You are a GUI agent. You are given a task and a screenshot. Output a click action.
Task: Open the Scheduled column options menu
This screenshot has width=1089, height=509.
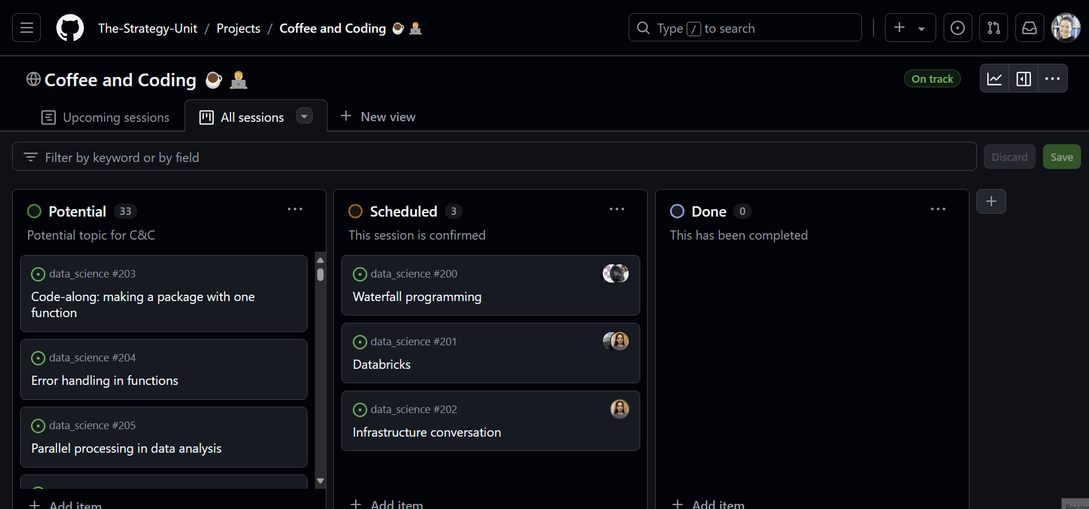pyautogui.click(x=617, y=210)
